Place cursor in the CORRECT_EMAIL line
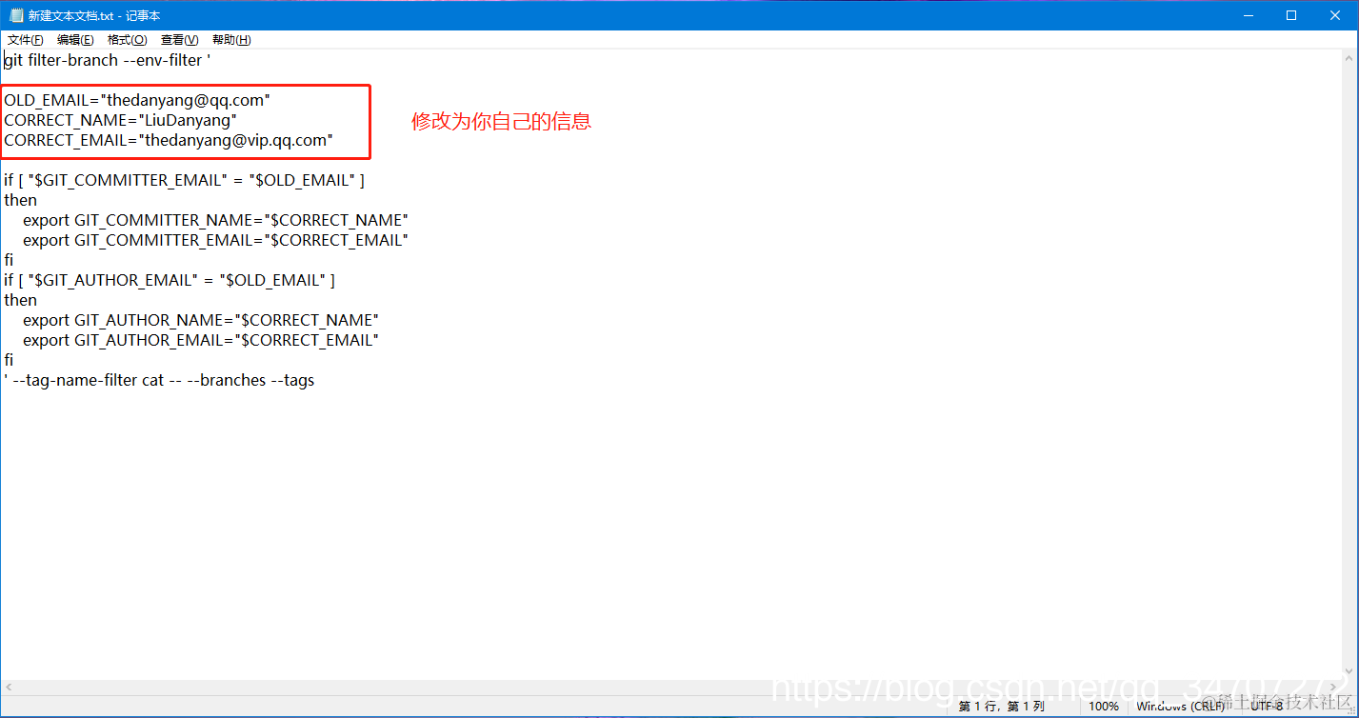Image resolution: width=1359 pixels, height=718 pixels. [x=169, y=140]
